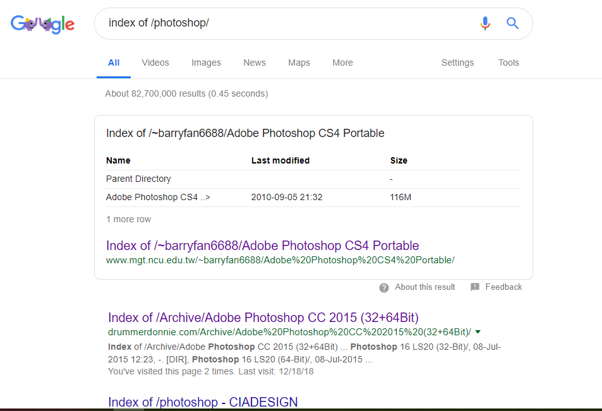Image resolution: width=602 pixels, height=411 pixels.
Task: Open the Index of /photoshop CIADESIGN link
Action: pos(203,402)
